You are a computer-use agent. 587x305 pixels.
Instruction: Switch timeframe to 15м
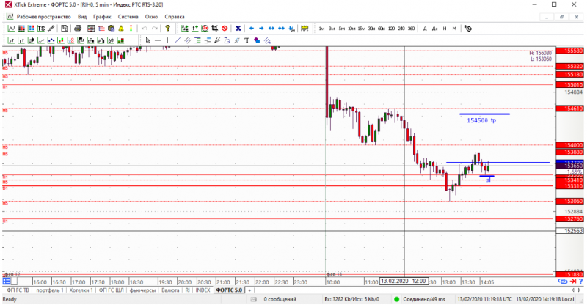click(361, 29)
